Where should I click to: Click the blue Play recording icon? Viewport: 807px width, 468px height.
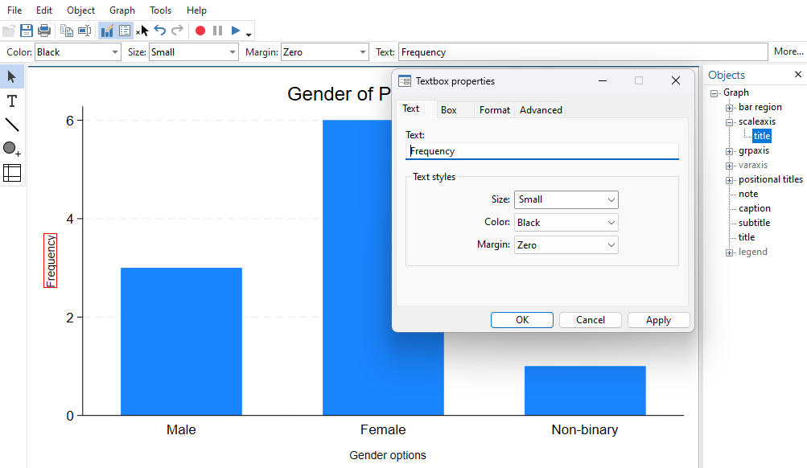[x=235, y=31]
